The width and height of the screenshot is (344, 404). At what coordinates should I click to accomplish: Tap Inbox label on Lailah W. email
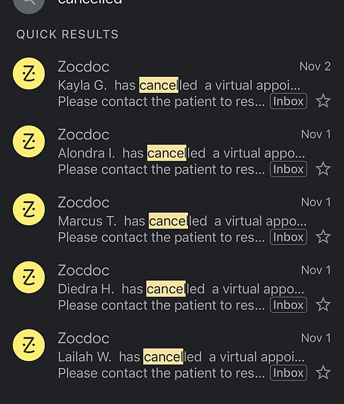tap(288, 372)
